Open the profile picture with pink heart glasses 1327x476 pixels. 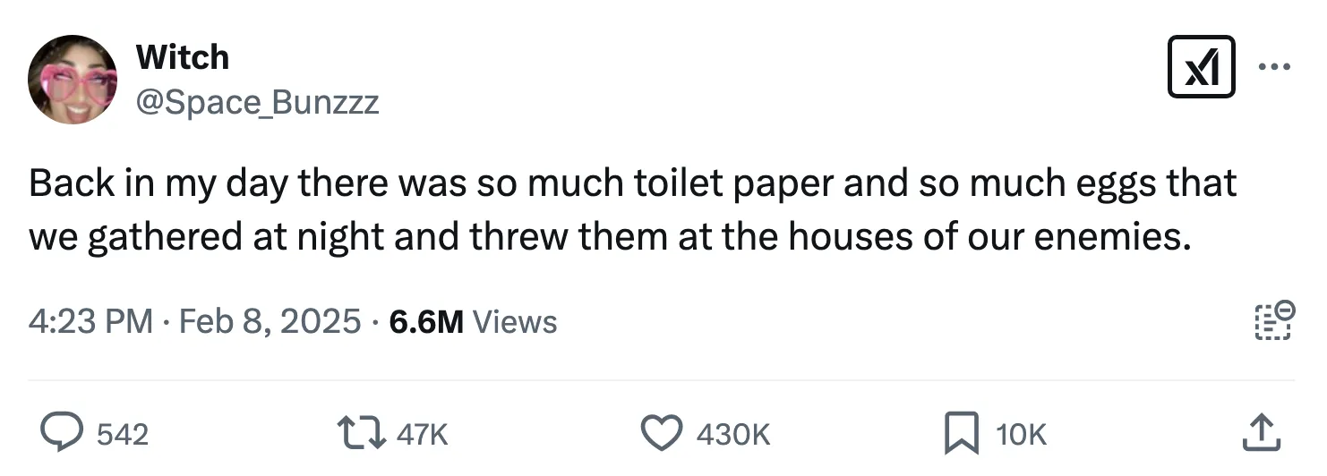point(73,80)
